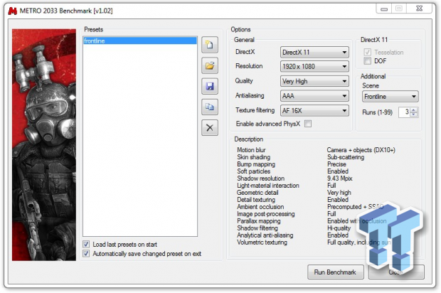Enable the DOF checkbox

coord(367,60)
